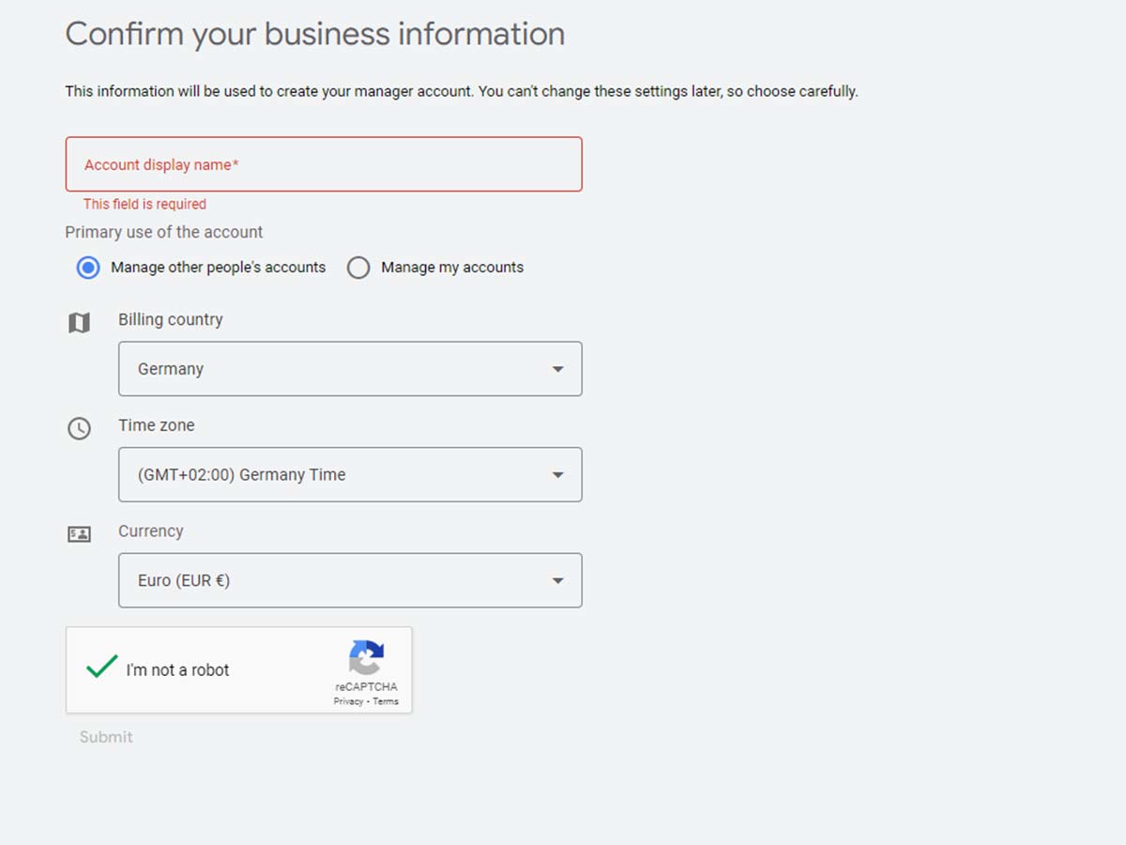Open the reCAPTCHA Terms link
Screen dimensions: 1126x845
386,701
